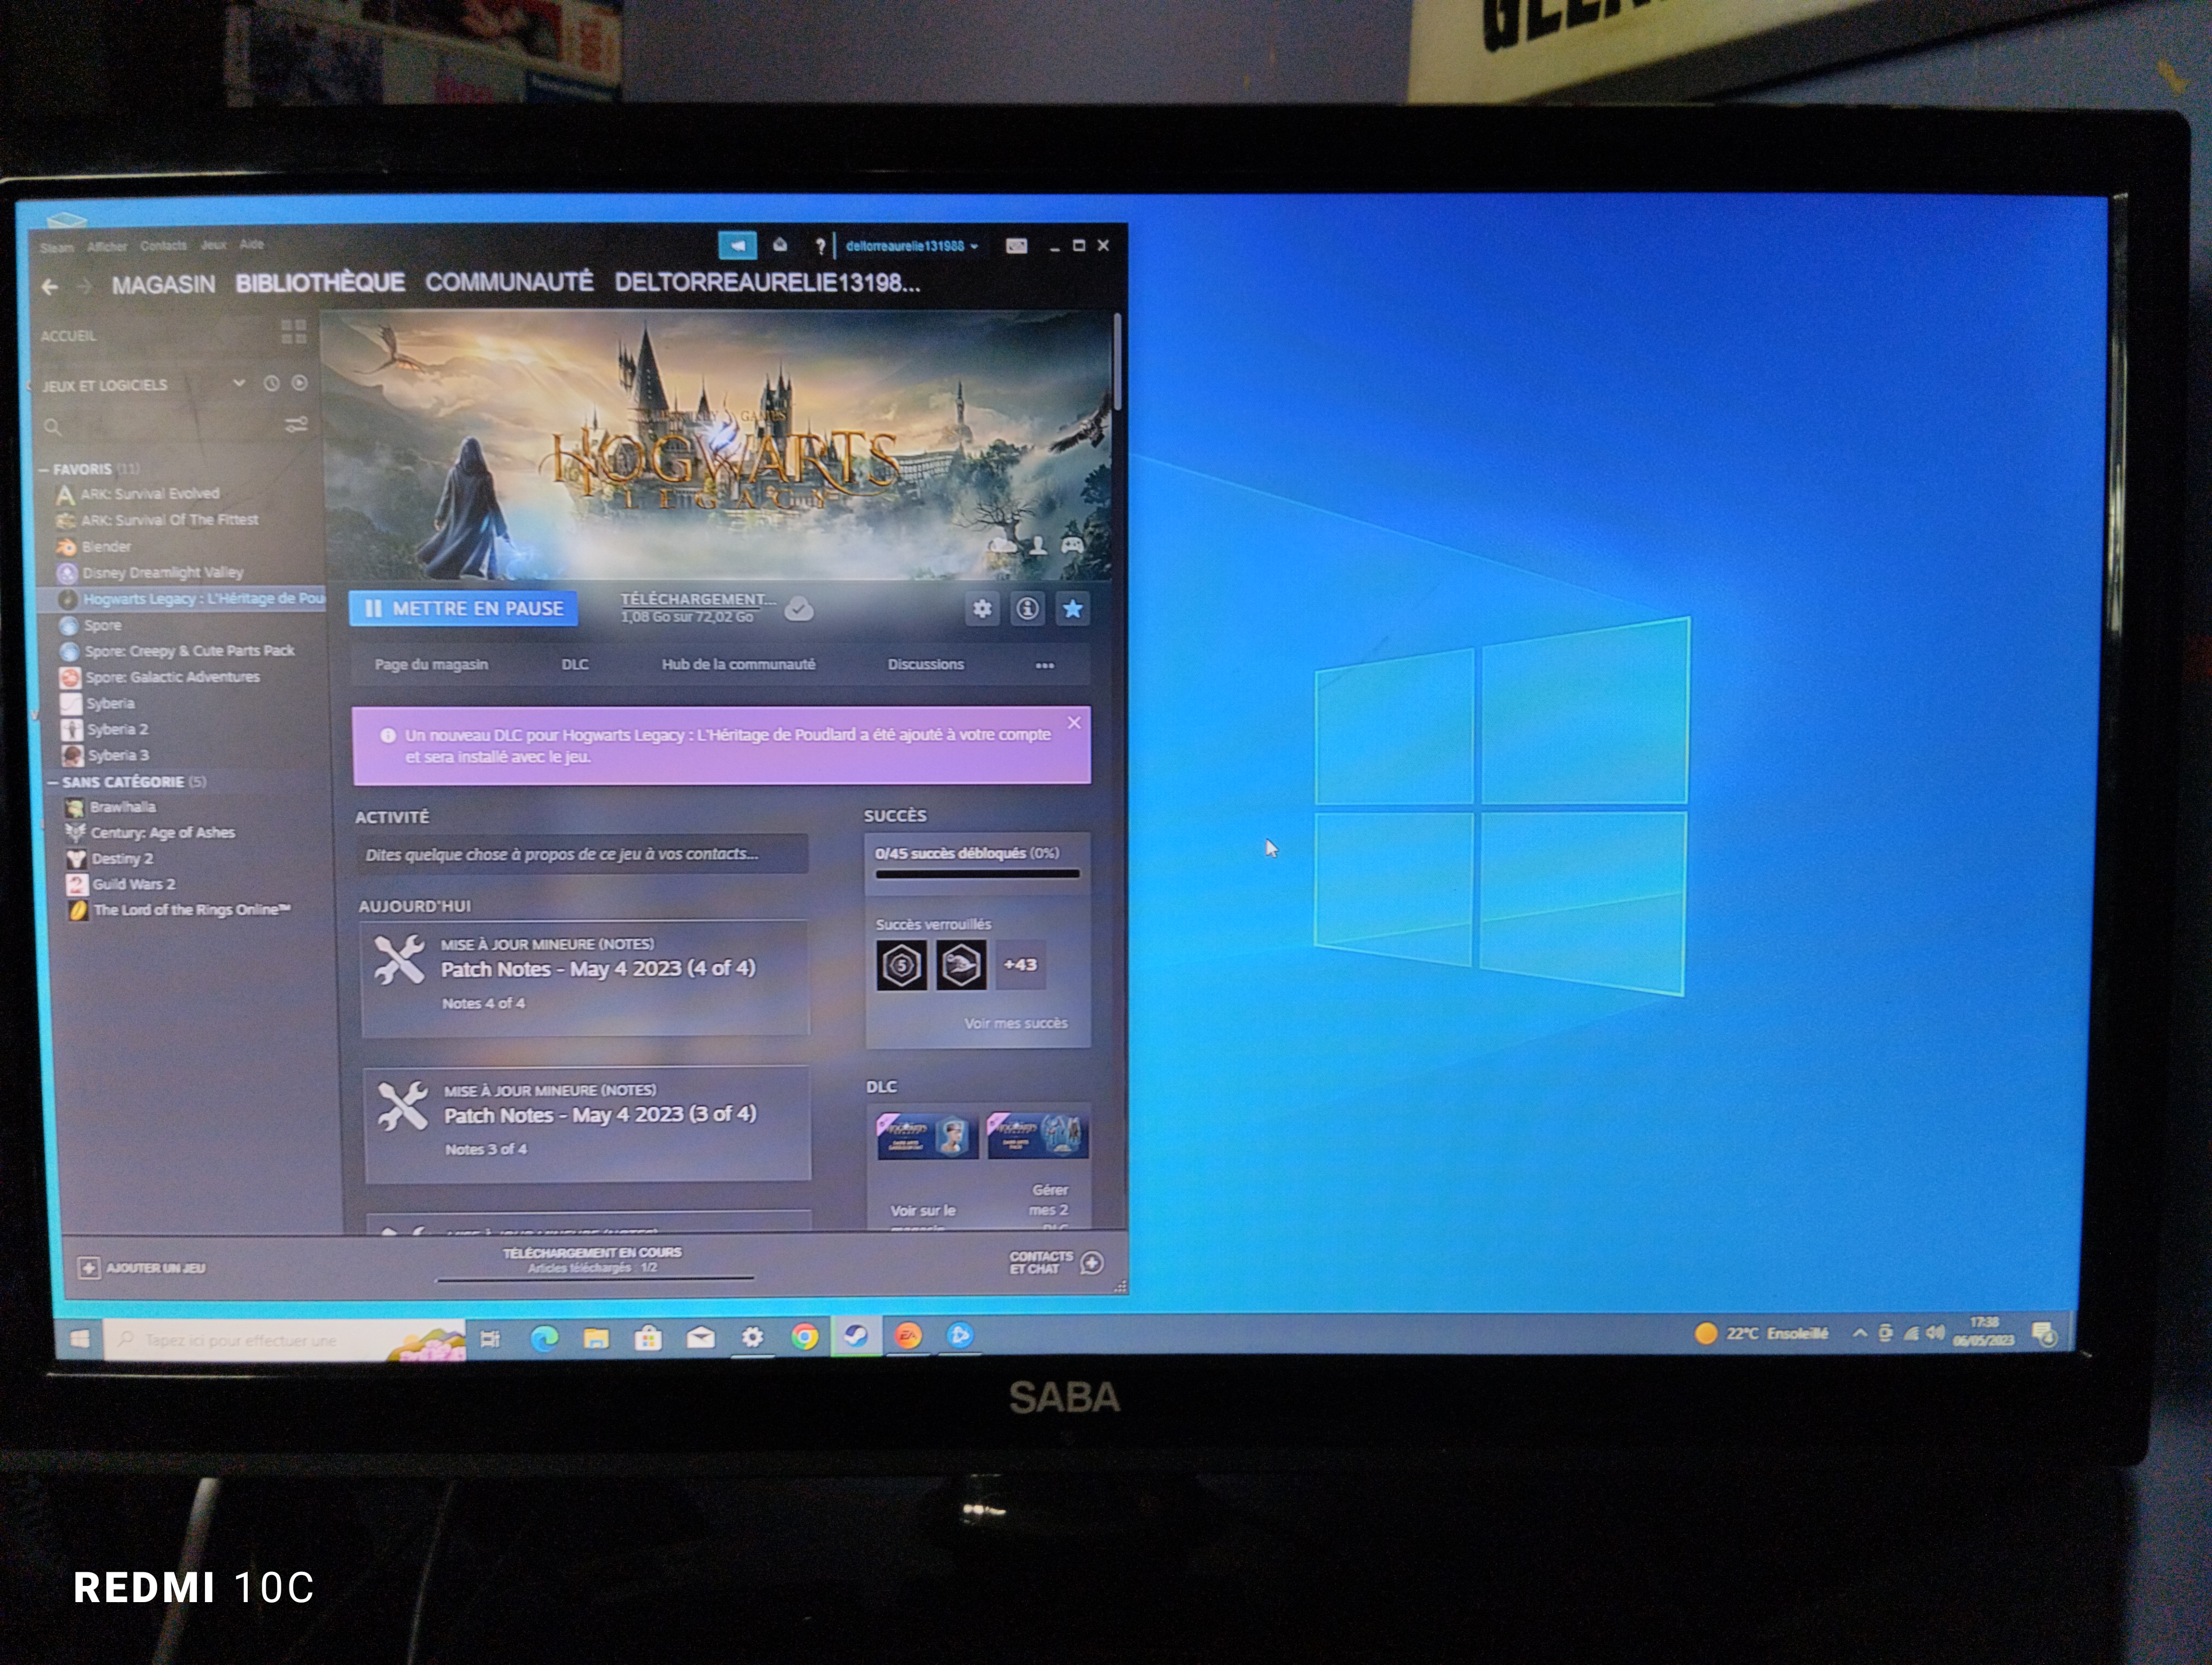Open deltorreaurelie131988 account dropdown
The image size is (2212, 1665).
(x=911, y=246)
